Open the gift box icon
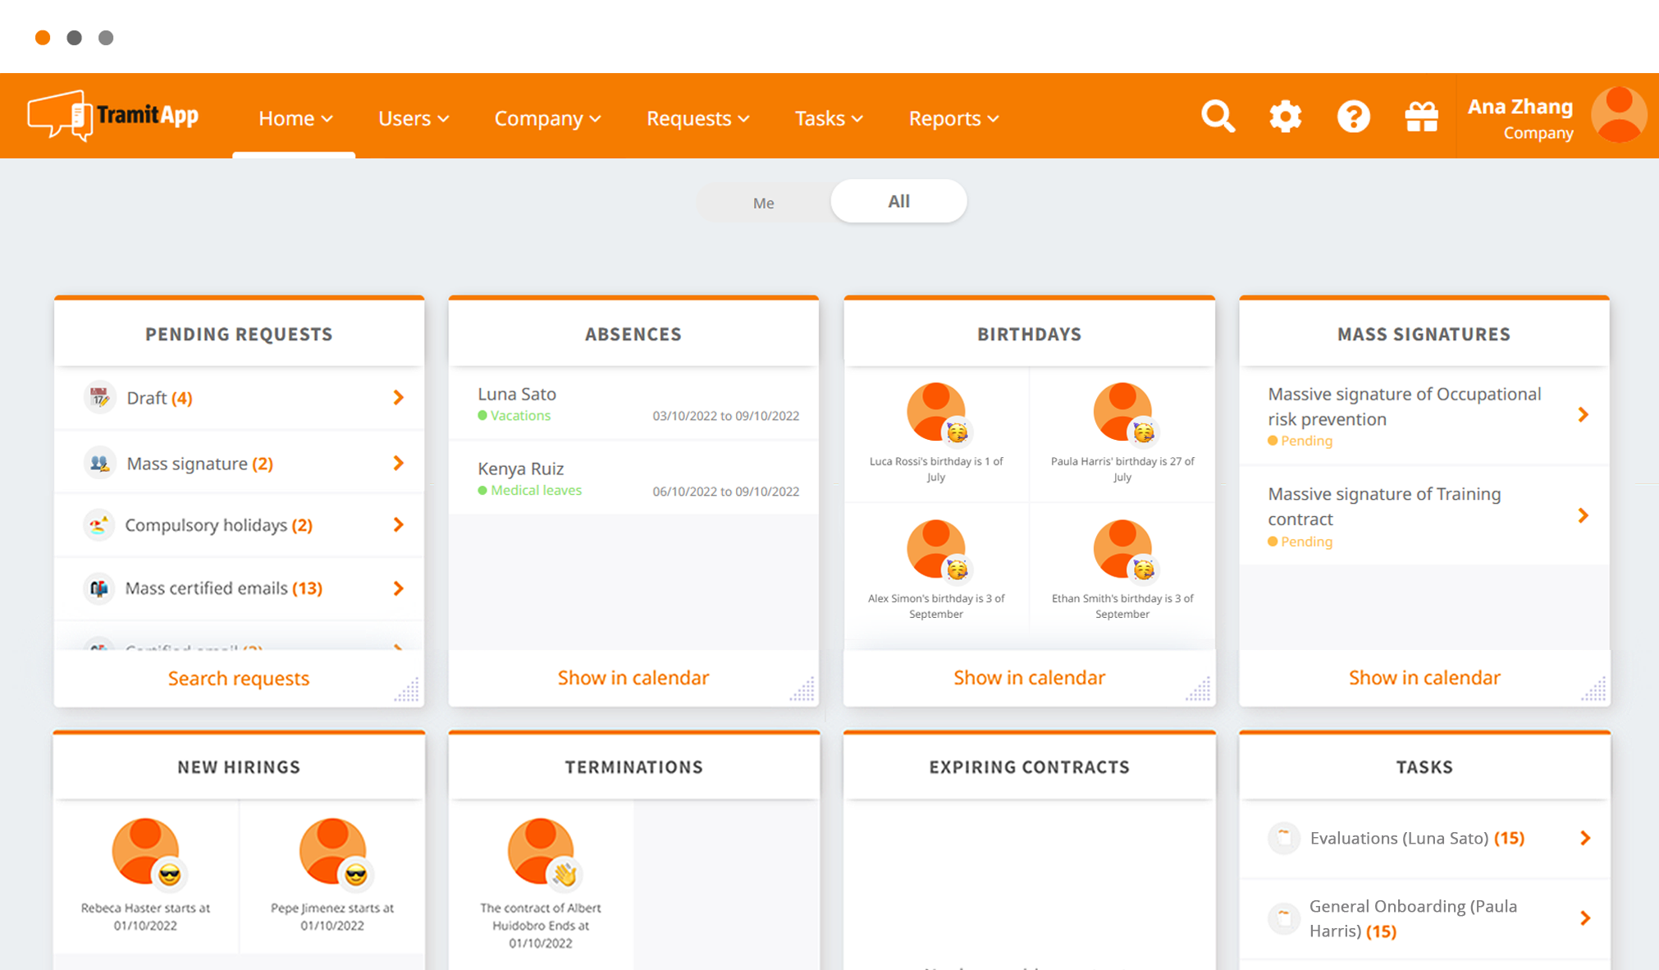 (1421, 117)
